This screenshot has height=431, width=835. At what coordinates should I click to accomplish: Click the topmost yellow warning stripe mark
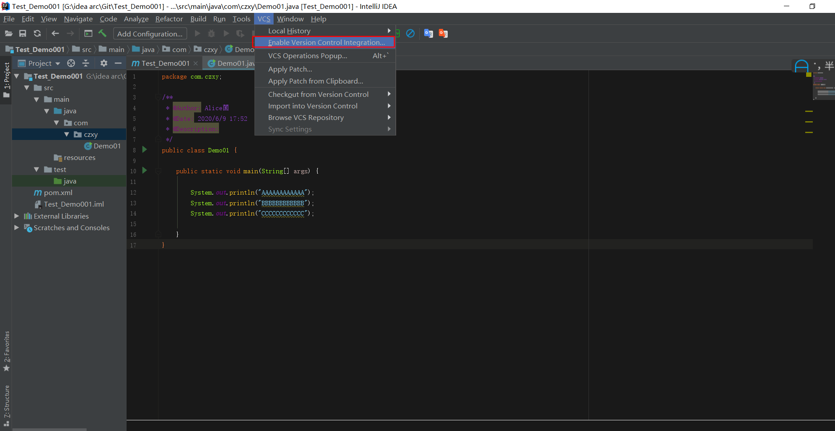pyautogui.click(x=809, y=111)
